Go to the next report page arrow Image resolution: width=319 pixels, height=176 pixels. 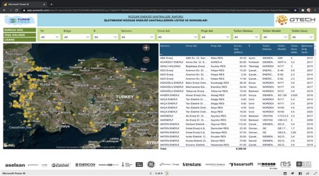[x=167, y=173]
